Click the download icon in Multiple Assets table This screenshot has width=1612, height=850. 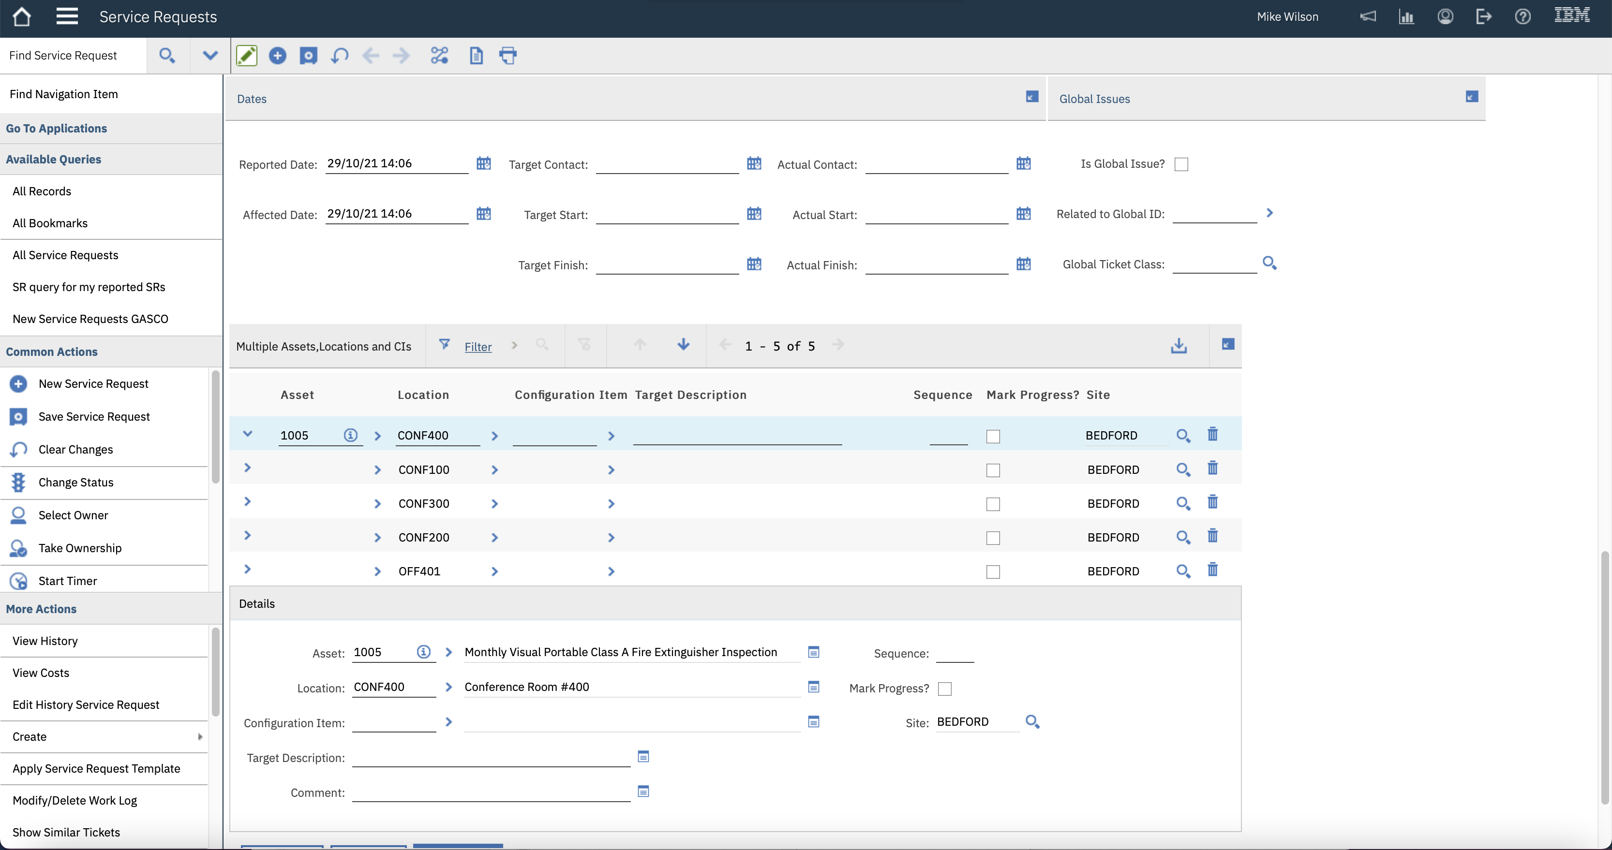[x=1179, y=345]
